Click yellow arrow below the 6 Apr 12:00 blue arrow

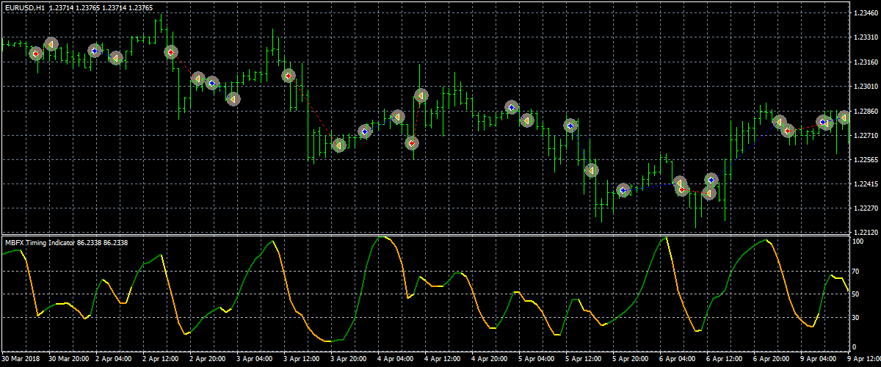tap(708, 193)
